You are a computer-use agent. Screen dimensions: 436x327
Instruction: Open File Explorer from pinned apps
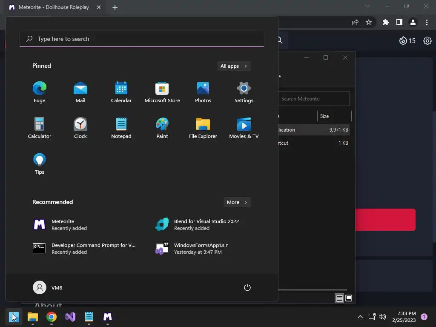click(203, 128)
